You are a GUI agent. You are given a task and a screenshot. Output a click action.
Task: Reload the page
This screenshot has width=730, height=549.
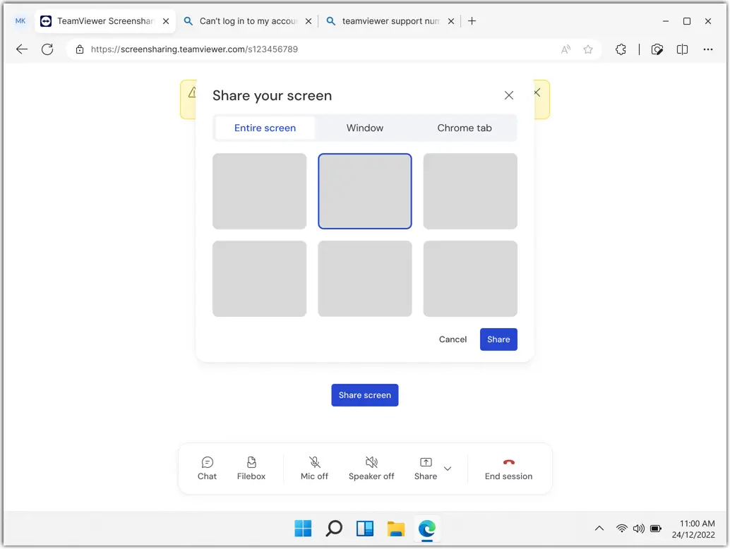point(47,49)
